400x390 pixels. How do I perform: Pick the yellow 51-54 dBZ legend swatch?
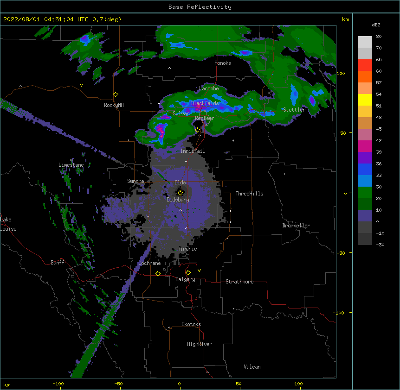coord(365,100)
